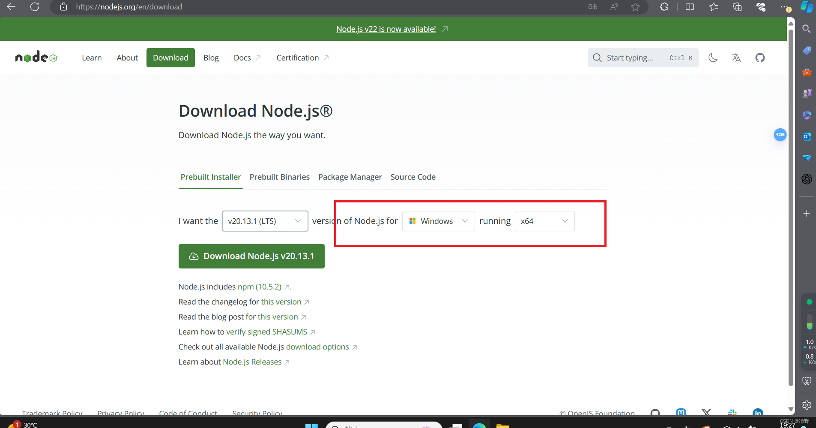This screenshot has width=816, height=428.
Task: Click sidebar screenshot tool icon
Action: [x=807, y=381]
